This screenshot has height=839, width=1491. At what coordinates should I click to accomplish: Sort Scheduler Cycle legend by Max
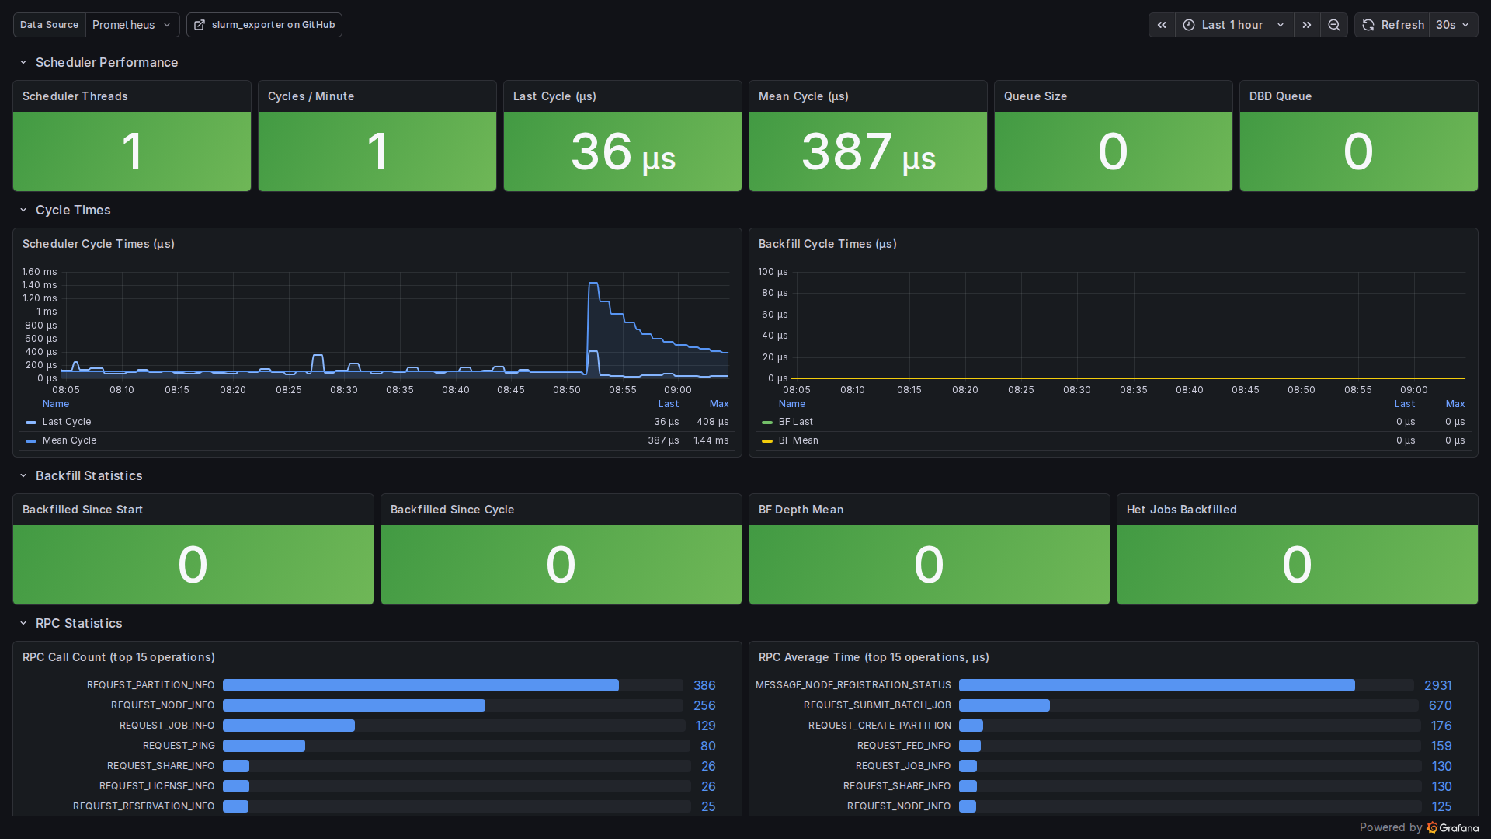[x=719, y=404]
